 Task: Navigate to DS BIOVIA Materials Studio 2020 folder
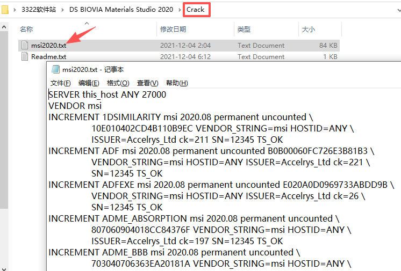[x=121, y=10]
